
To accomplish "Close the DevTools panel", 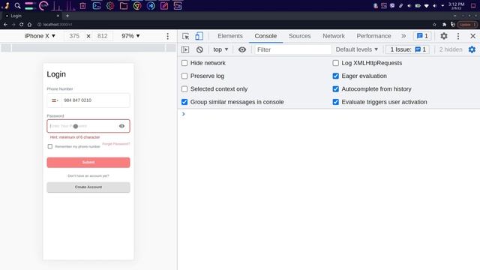I will [x=472, y=36].
